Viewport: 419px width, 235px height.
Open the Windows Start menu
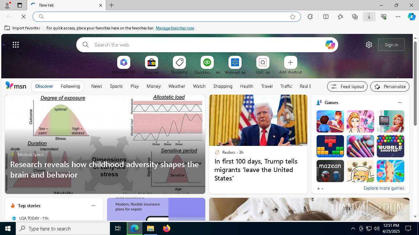[8, 228]
